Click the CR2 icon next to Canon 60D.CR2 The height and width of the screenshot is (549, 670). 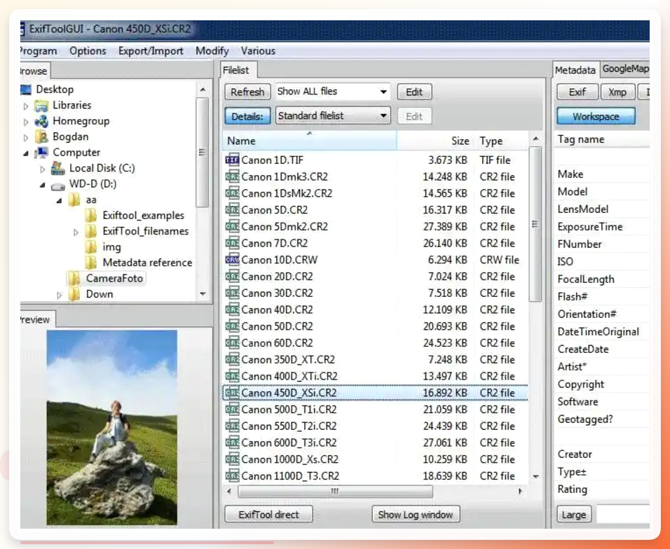[x=232, y=343]
